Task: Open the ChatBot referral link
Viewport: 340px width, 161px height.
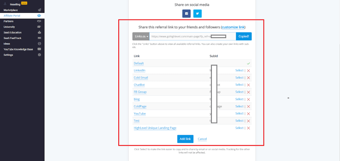Action: click(x=139, y=85)
